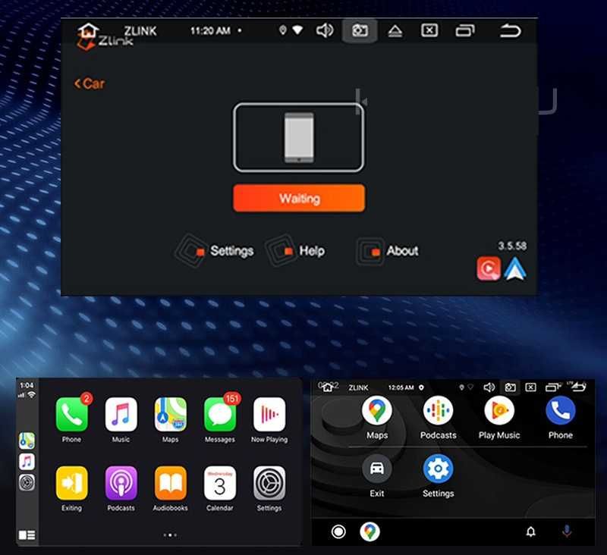Image resolution: width=607 pixels, height=555 pixels.
Task: Go back via the orange Car link
Action: tap(90, 83)
